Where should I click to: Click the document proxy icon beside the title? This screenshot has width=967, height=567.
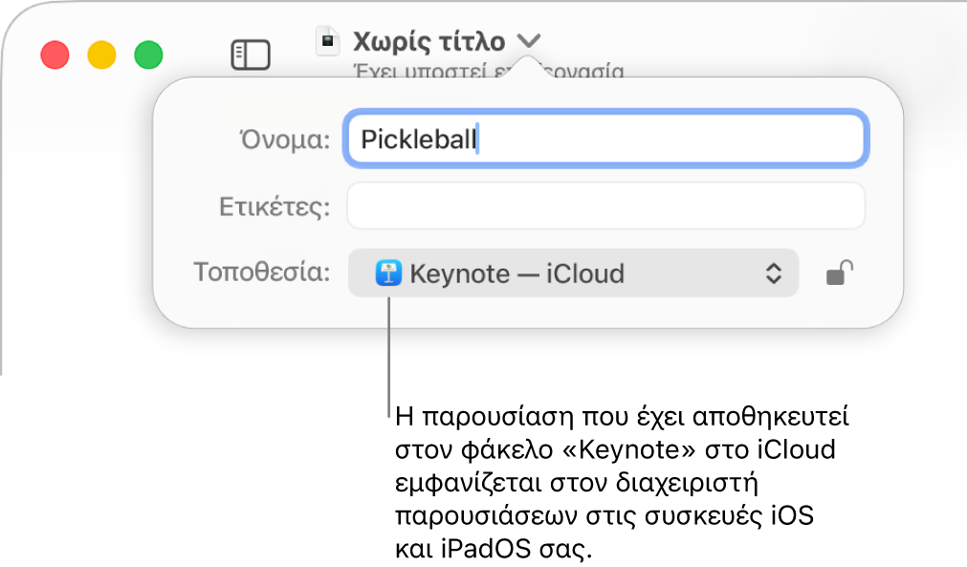(x=327, y=41)
